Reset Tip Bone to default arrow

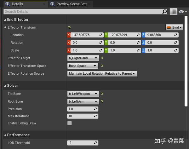pyautogui.click(x=102, y=94)
